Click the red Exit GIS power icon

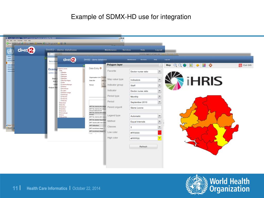(x=240, y=65)
